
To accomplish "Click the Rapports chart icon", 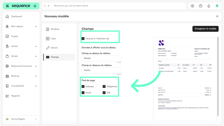I will pos(7,96).
